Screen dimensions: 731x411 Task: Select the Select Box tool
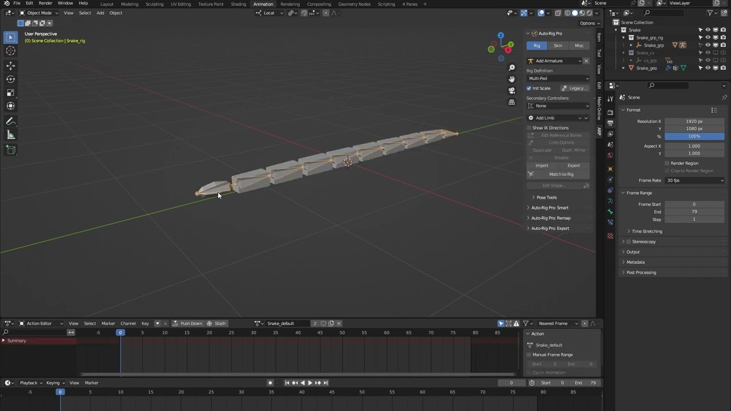[x=10, y=38]
